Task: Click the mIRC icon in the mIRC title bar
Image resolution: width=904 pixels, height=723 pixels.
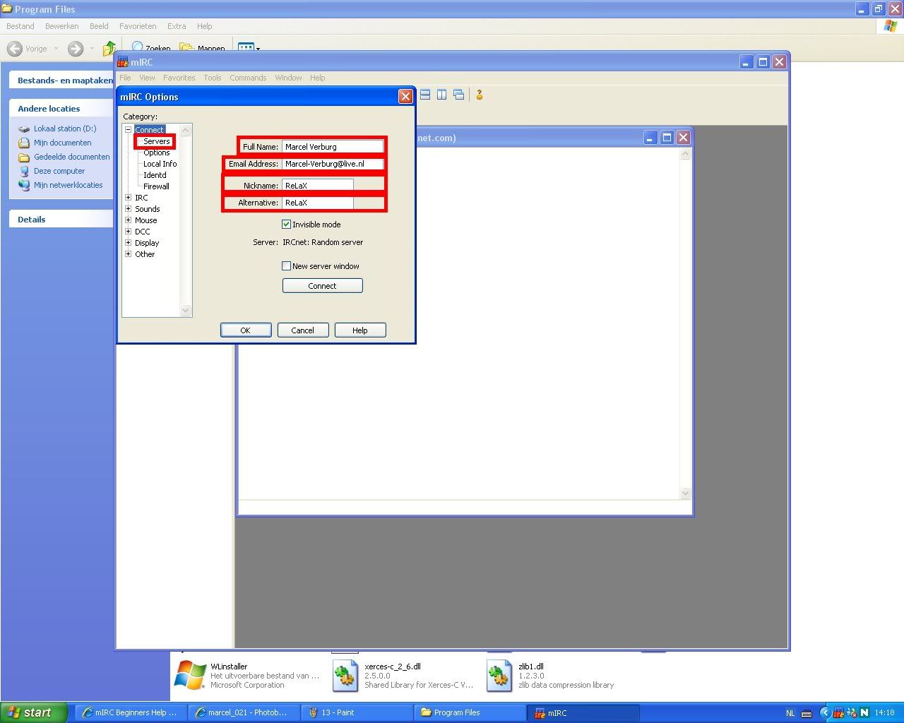Action: [x=123, y=62]
